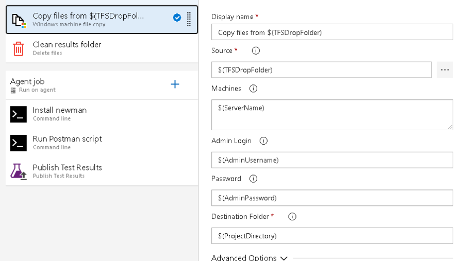Click the blue checkmark on Copy files task

(x=177, y=18)
